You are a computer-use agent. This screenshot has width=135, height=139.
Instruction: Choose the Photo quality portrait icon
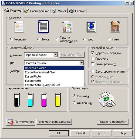point(115,27)
